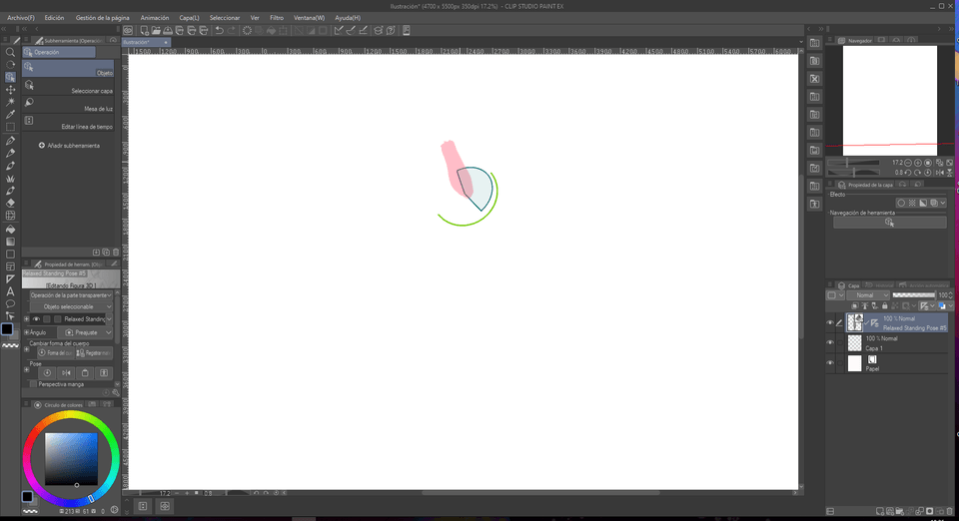Hide the Papel layer
Viewport: 959px width, 521px height.
(x=830, y=363)
